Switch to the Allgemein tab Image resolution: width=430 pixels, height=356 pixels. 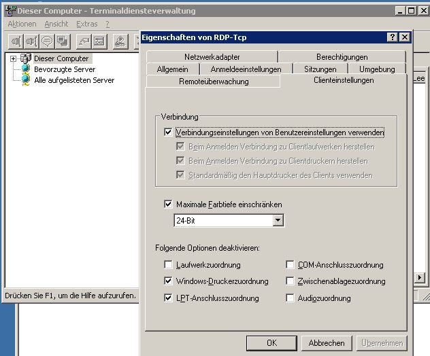[173, 69]
